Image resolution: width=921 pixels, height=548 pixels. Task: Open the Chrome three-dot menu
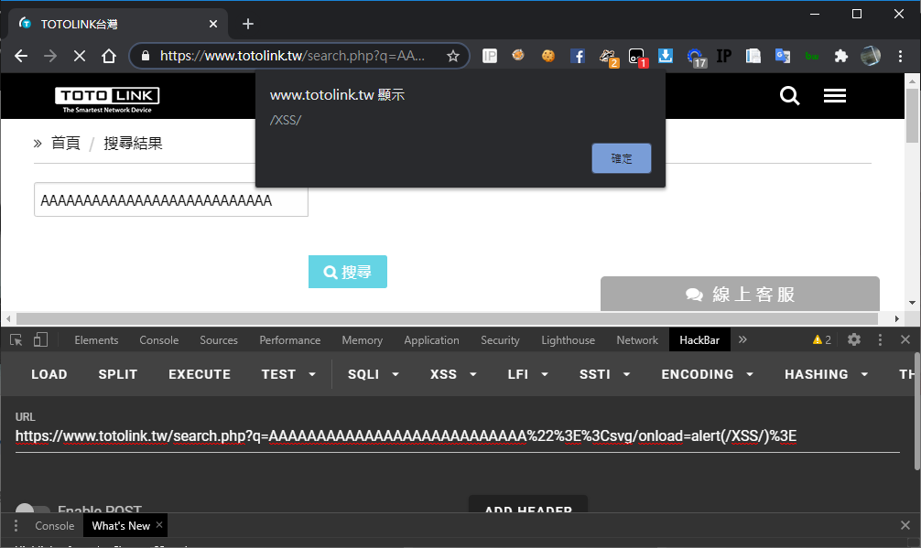[x=900, y=56]
